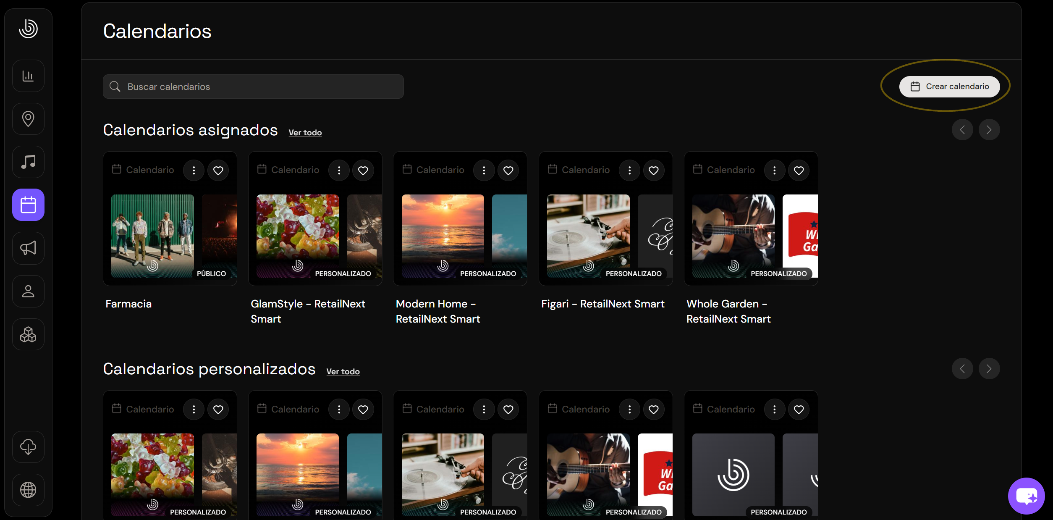The width and height of the screenshot is (1053, 520).
Task: Open the megaphone announcements sidebar icon
Action: point(28,248)
